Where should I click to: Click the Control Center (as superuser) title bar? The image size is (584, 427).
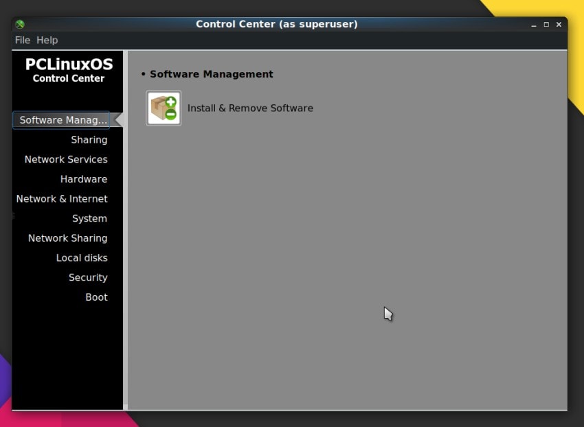click(x=277, y=24)
